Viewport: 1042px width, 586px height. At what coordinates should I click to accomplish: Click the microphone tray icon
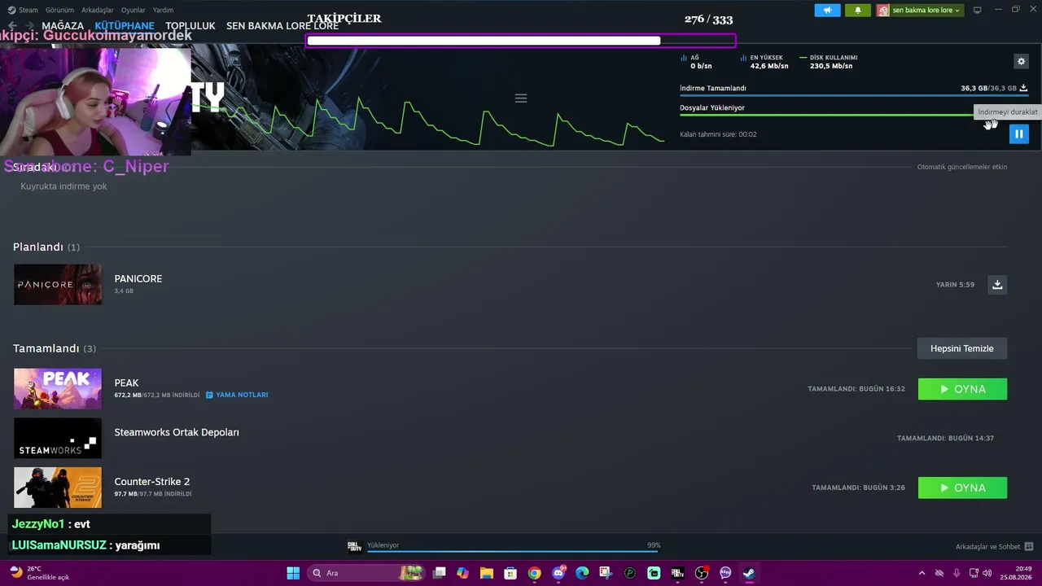coord(957,573)
